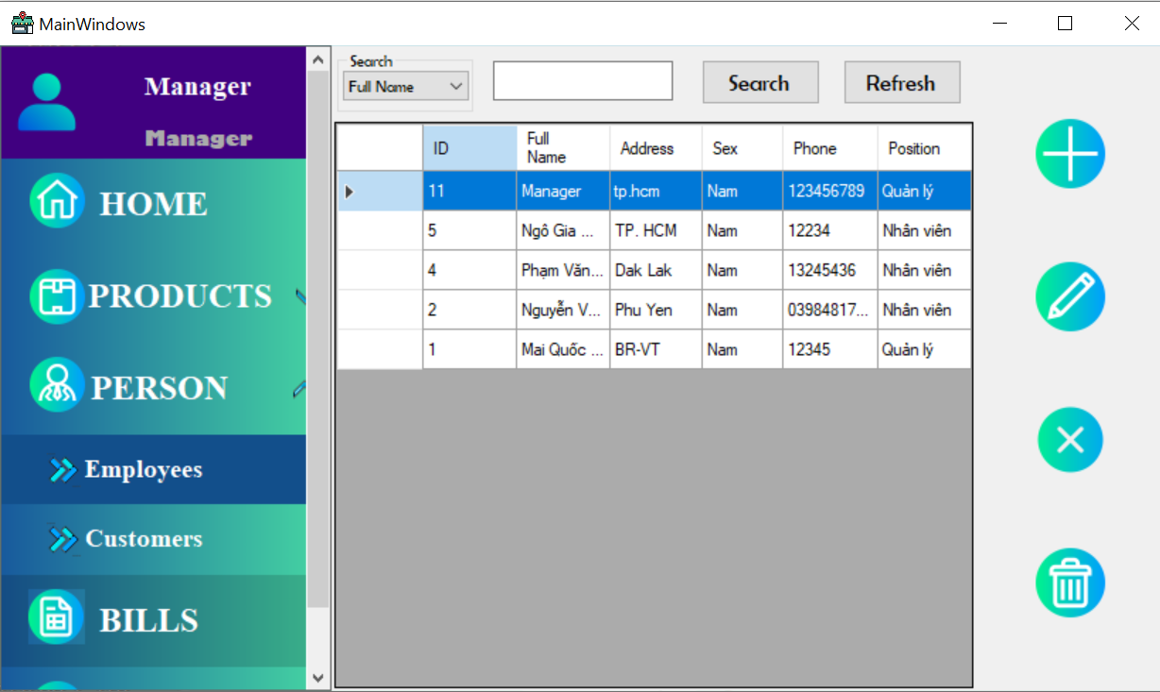Click the plus icon to add an employee
1160x692 pixels.
pyautogui.click(x=1069, y=153)
